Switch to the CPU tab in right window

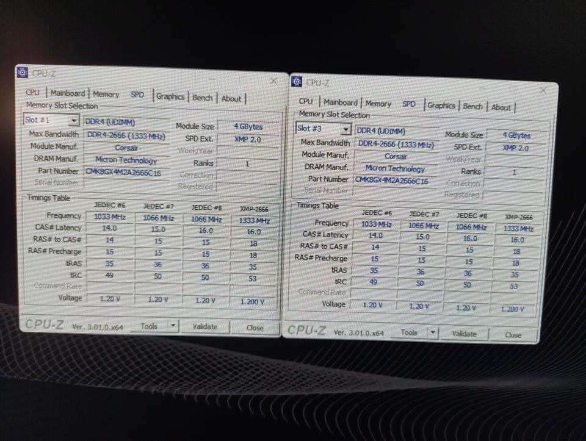[306, 101]
